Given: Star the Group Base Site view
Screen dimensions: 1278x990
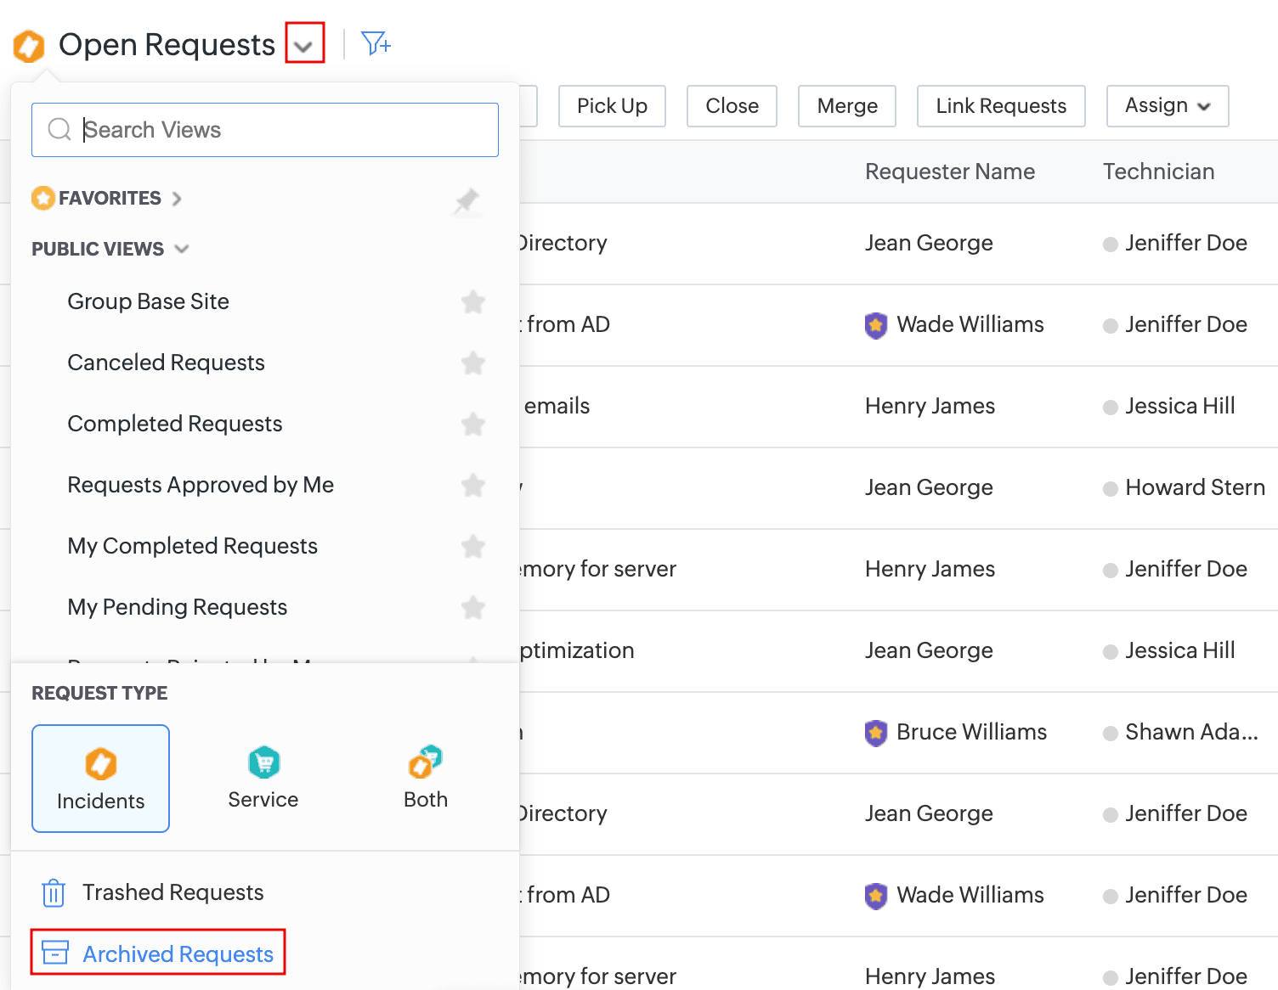Looking at the screenshot, I should click(472, 302).
